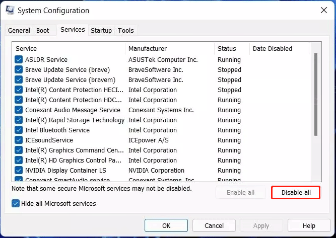Click the Running status of ASLDR Service

coord(229,59)
